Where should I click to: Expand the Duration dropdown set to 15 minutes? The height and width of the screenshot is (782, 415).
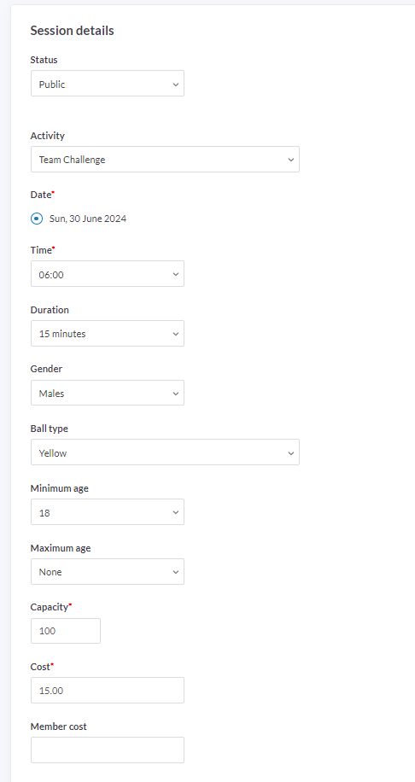[x=108, y=333]
